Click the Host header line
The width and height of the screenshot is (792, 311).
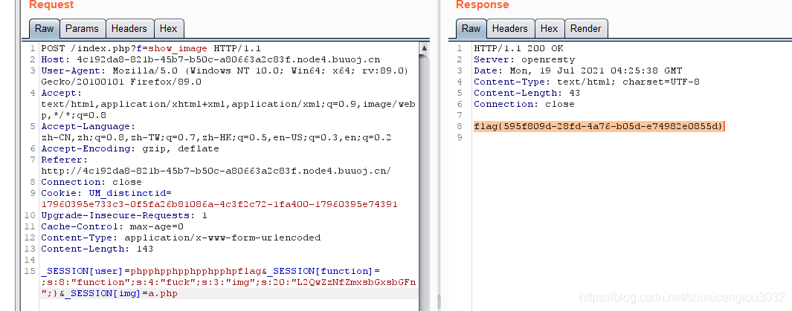[x=210, y=60]
